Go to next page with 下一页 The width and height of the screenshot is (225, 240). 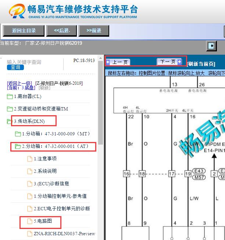click(x=169, y=62)
